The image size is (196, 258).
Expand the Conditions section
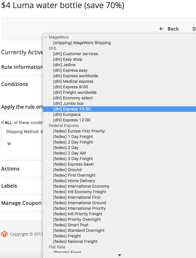(x=15, y=84)
